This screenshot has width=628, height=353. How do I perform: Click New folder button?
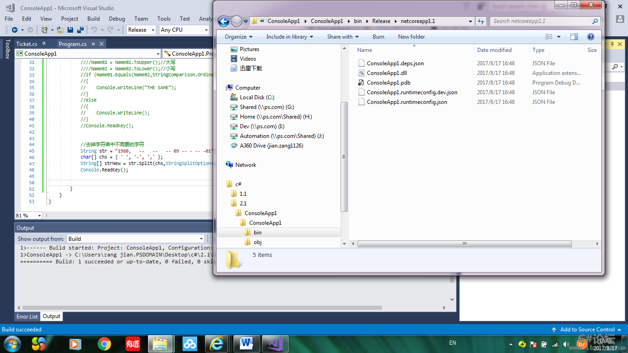pos(411,37)
